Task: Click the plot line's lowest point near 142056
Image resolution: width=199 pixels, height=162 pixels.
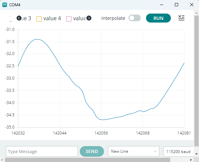Action: pyautogui.click(x=103, y=120)
